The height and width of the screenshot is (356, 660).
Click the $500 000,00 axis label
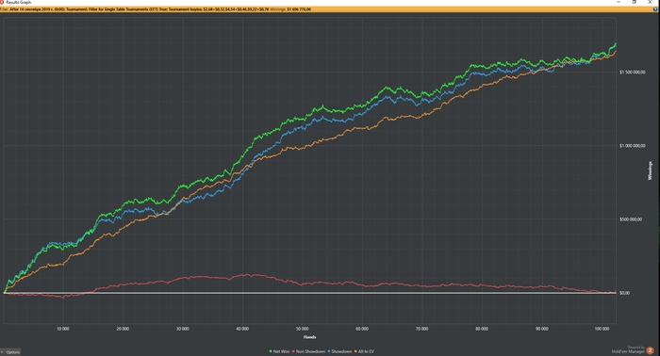(631, 219)
